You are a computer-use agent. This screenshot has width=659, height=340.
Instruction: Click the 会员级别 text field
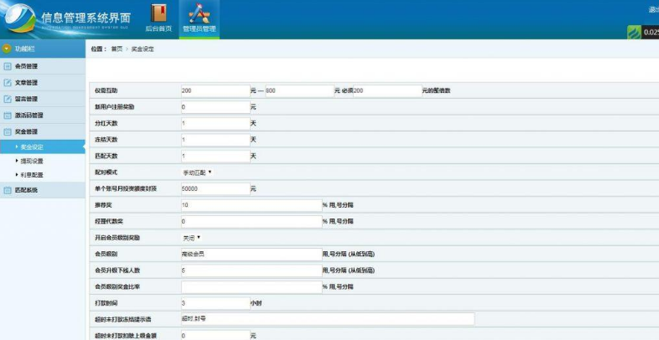tap(251, 254)
